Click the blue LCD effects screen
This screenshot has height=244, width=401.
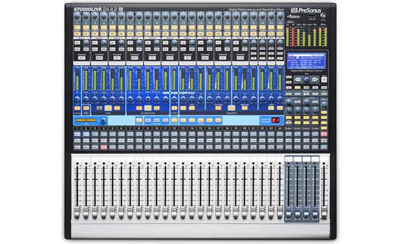[307, 61]
